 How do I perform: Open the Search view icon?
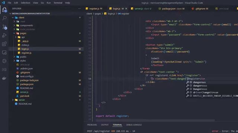[4, 18]
